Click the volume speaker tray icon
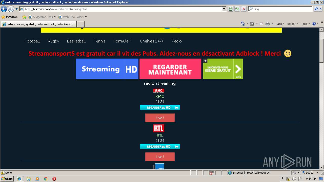Image resolution: width=324 pixels, height=182 pixels. (294, 179)
